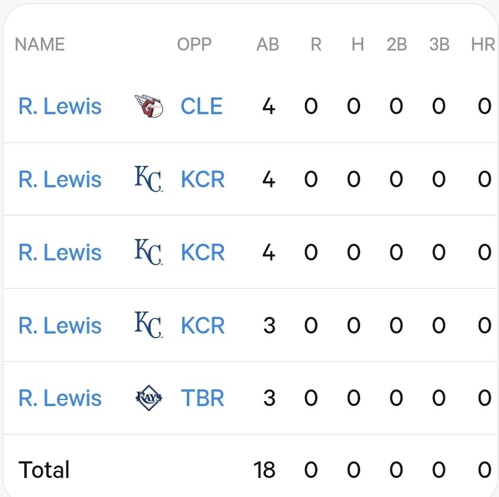Viewport: 499px width, 497px height.
Task: Click the Tampa Bay Rays logo
Action: [148, 398]
